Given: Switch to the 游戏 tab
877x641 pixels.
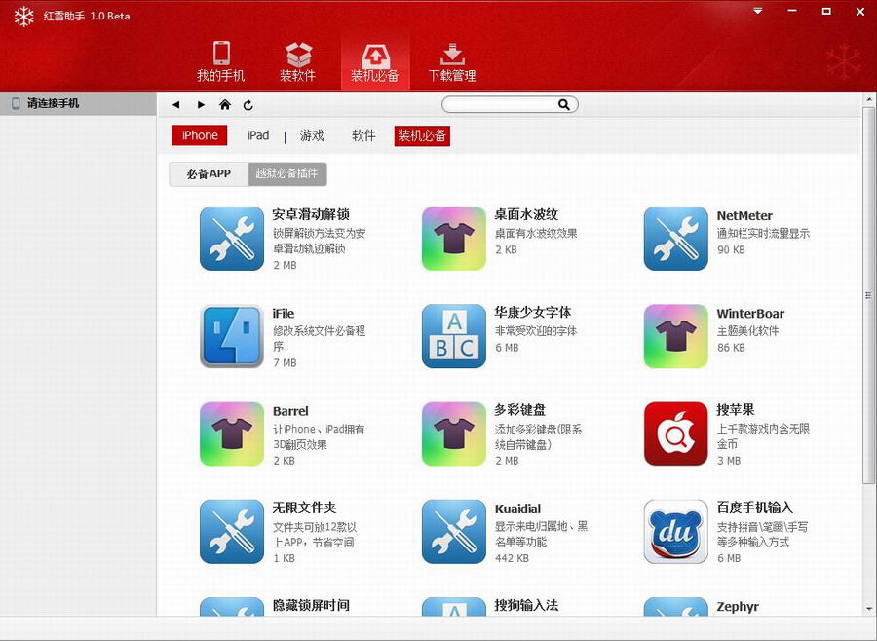Looking at the screenshot, I should coord(312,135).
